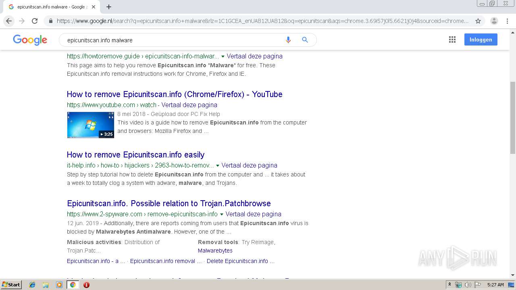Click scrollbar down arrow
Image resolution: width=516 pixels, height=290 pixels.
pyautogui.click(x=513, y=275)
